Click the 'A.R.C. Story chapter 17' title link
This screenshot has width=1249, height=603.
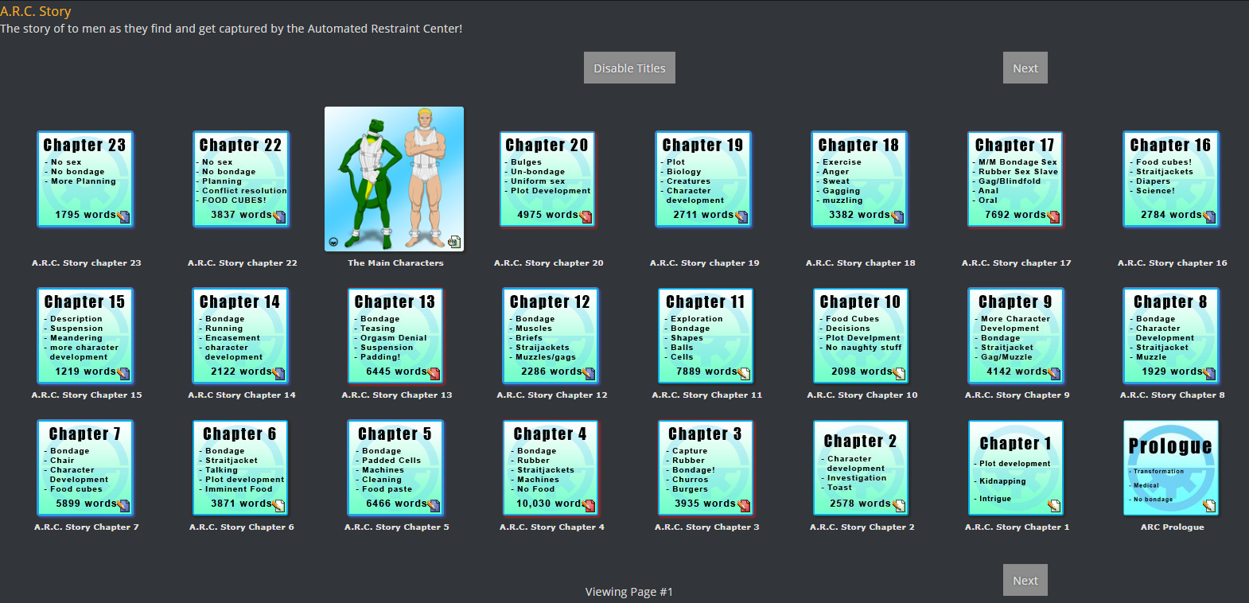[x=1017, y=263]
